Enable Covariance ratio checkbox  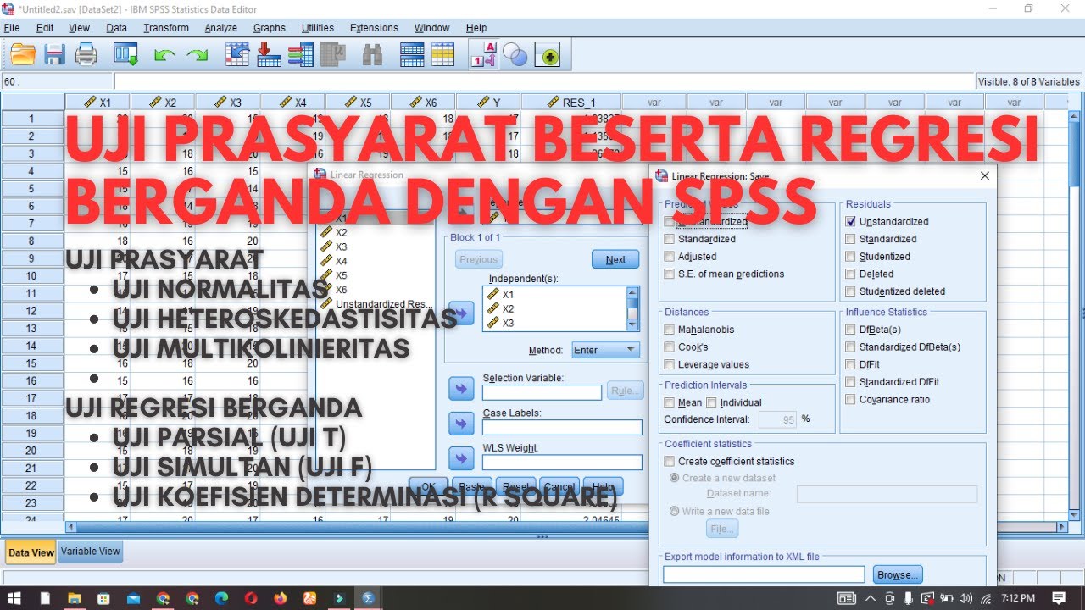click(851, 399)
